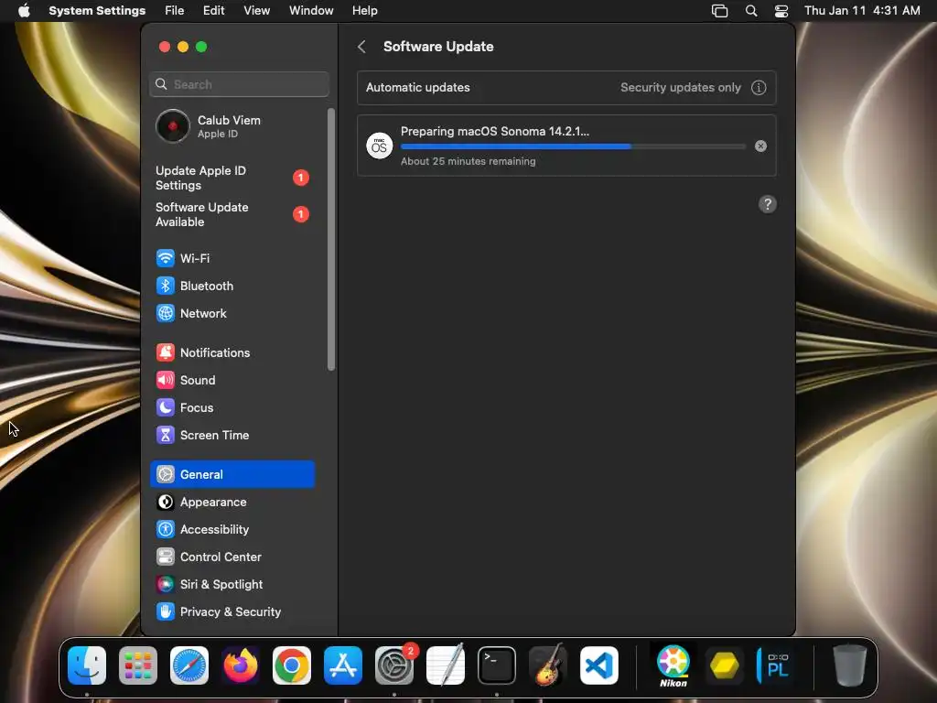The height and width of the screenshot is (703, 937).
Task: Open Notifications settings
Action: (x=232, y=352)
